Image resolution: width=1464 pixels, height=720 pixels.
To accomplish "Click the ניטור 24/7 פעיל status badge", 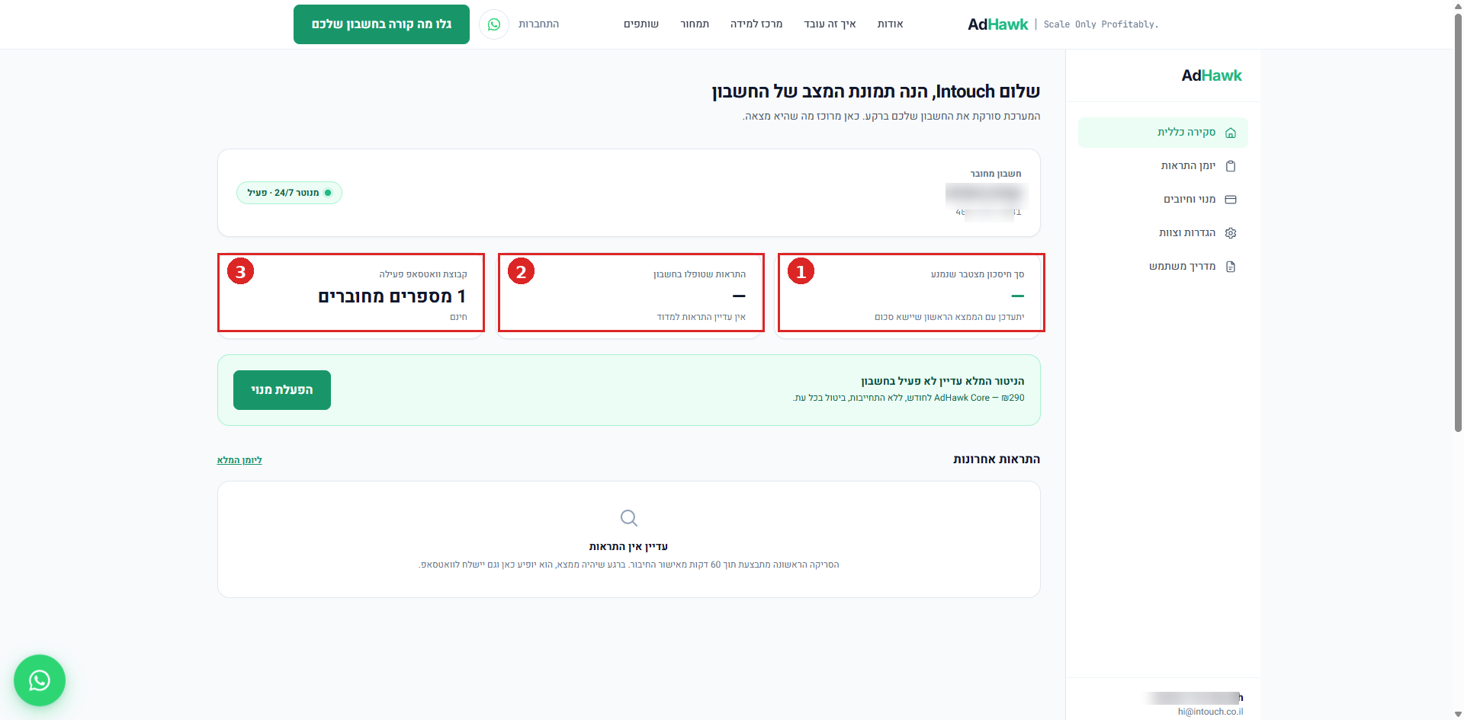I will (x=289, y=193).
